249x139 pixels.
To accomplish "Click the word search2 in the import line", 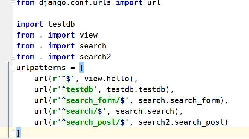I will 95,57.
